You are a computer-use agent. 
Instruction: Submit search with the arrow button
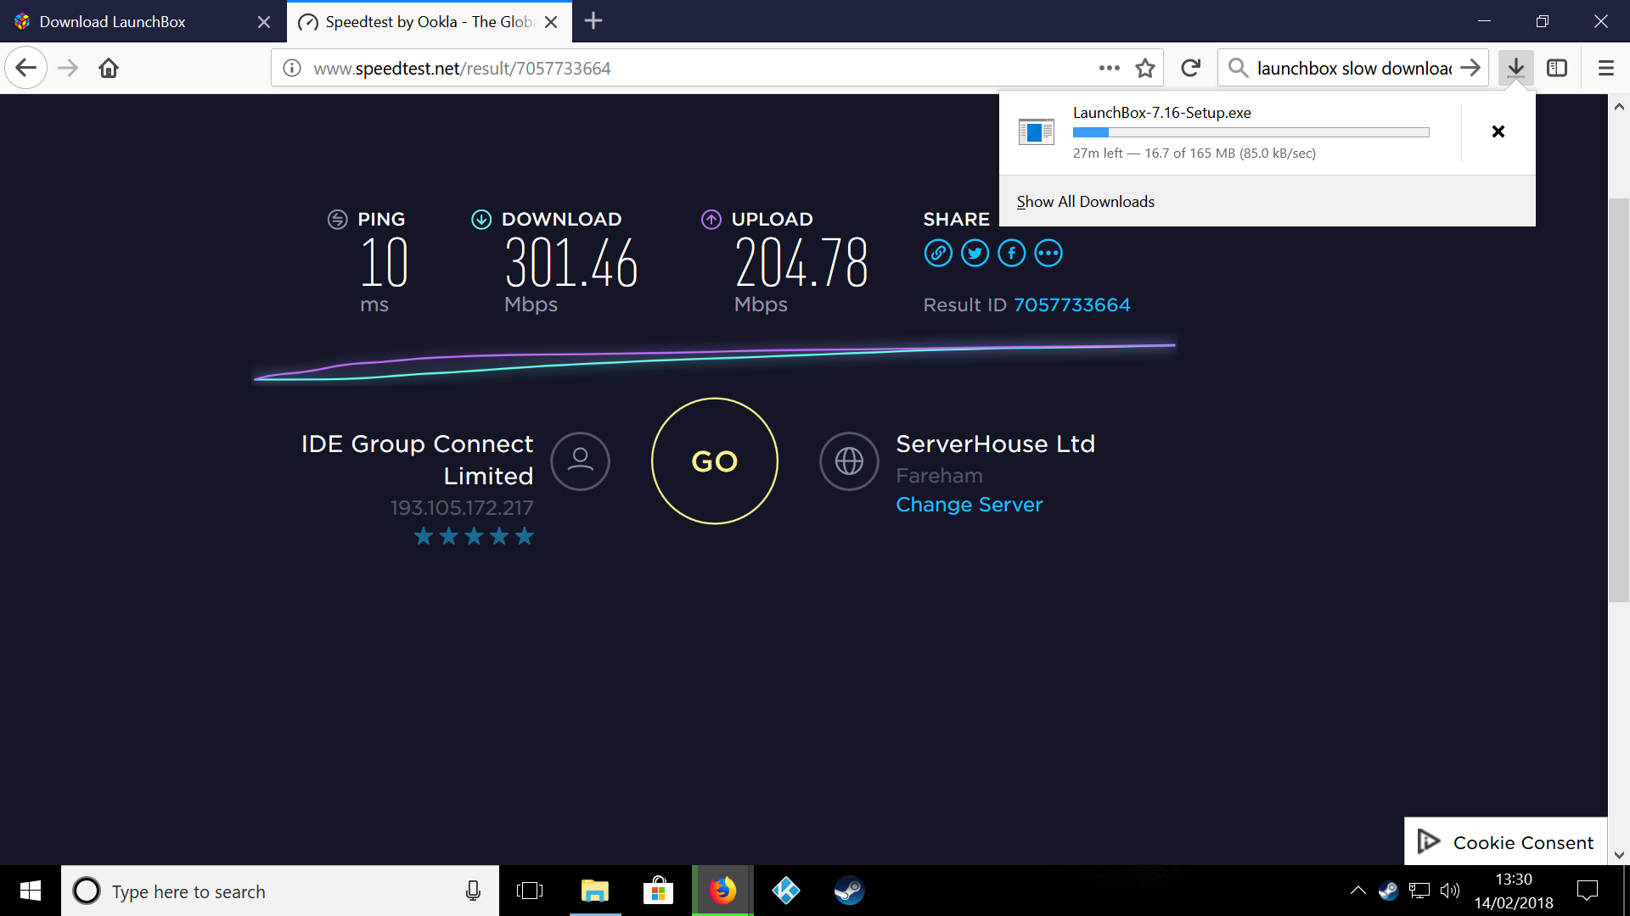(x=1470, y=68)
